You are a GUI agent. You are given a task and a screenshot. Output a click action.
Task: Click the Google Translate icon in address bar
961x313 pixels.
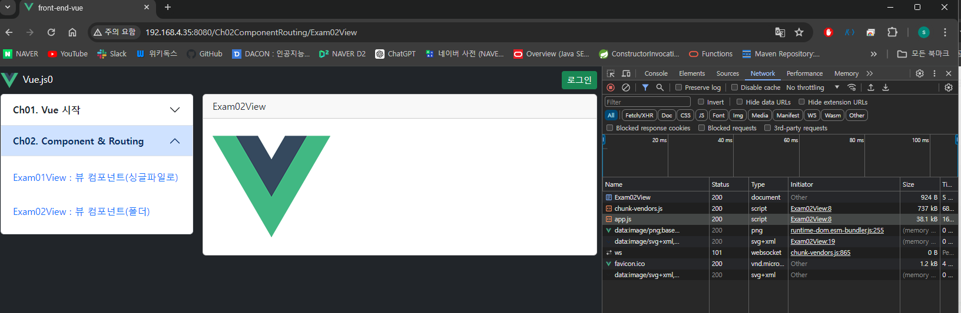click(780, 32)
